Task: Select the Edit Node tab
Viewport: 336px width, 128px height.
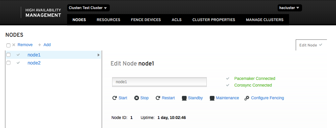Action: pyautogui.click(x=311, y=45)
